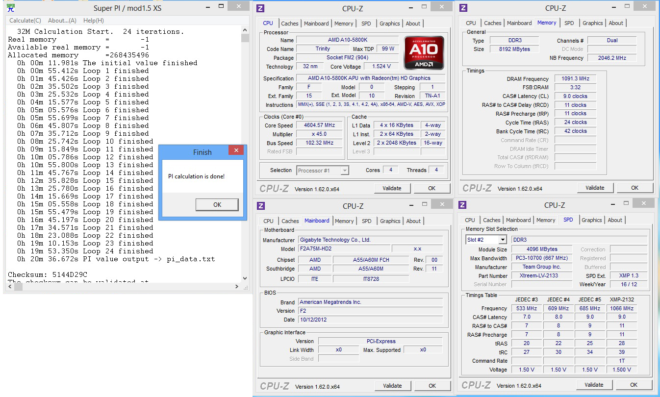Click the Super PI app icon in title bar
Viewport: 660px width, 397px height.
[10, 7]
